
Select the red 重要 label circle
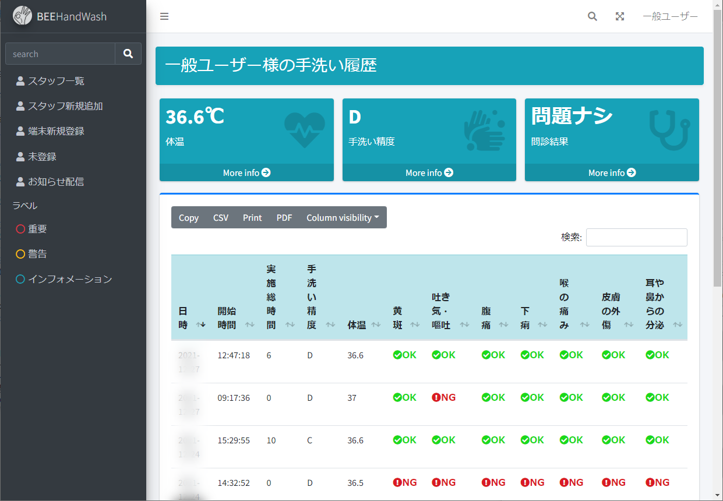(x=20, y=229)
